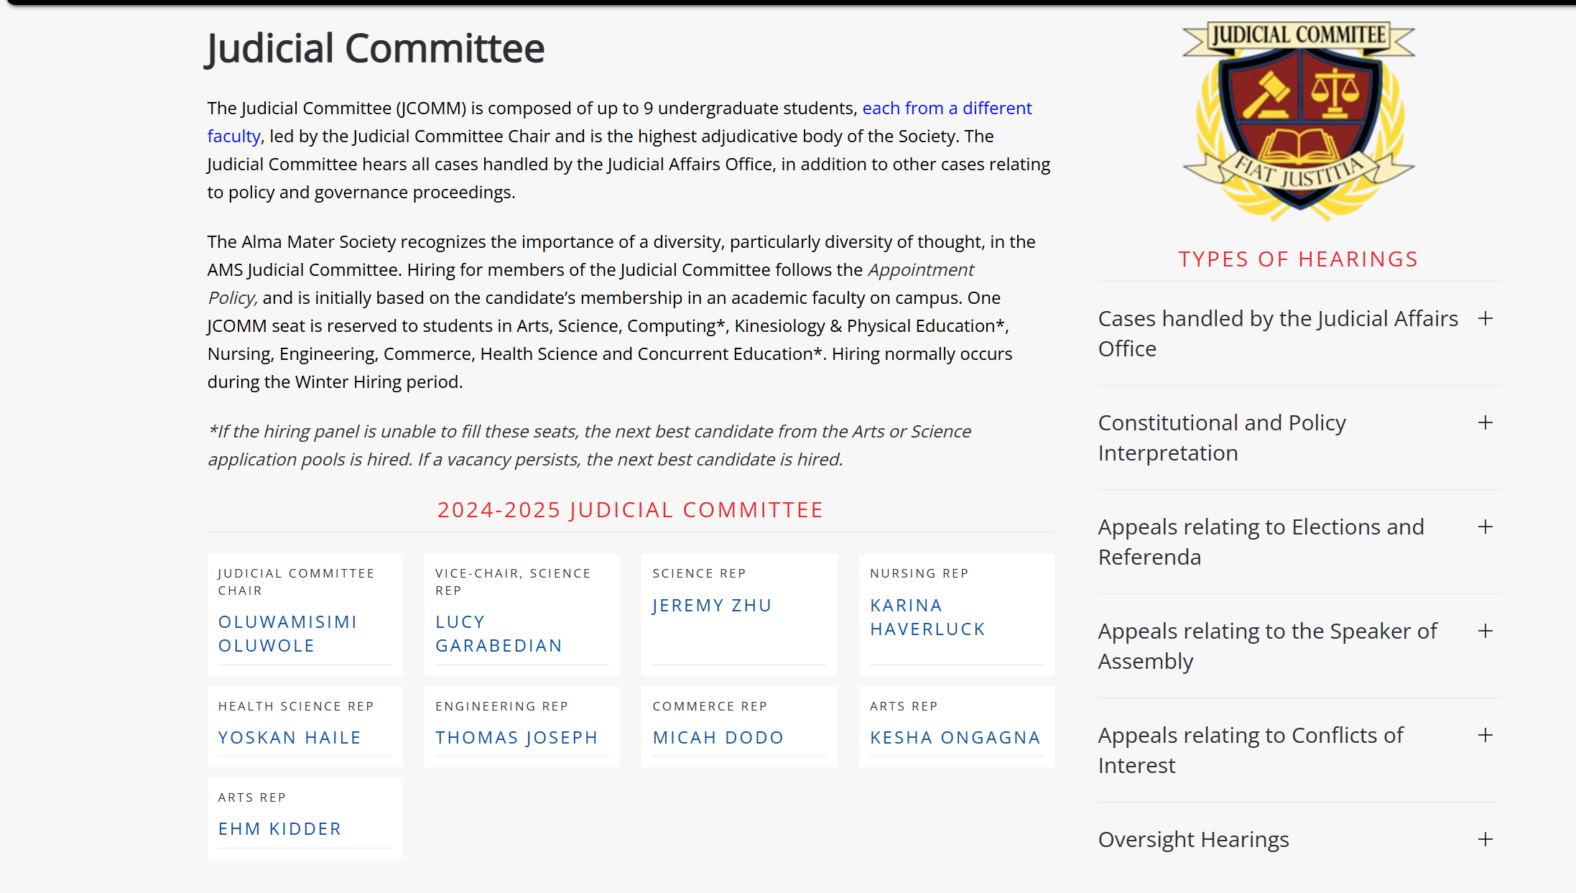Expand Constitutional and Policy Interpretation section
The width and height of the screenshot is (1576, 893).
coord(1485,423)
